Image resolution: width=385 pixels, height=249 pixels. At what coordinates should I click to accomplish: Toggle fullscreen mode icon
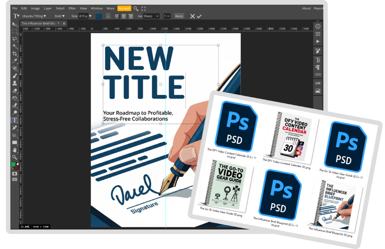pyautogui.click(x=144, y=9)
